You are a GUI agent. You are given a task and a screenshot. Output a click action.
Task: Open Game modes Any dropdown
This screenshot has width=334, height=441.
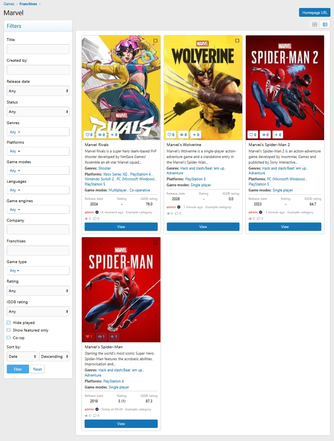[x=38, y=171]
